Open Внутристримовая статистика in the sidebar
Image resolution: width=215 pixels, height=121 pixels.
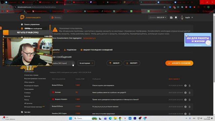pyautogui.click(x=35, y=79)
